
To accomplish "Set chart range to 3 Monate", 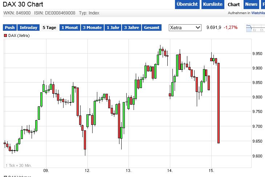I will point(92,28).
